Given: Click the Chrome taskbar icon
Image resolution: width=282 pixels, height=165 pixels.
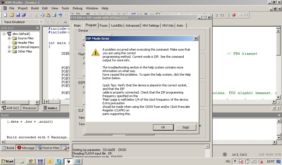Looking at the screenshot, I should click(x=31, y=161).
